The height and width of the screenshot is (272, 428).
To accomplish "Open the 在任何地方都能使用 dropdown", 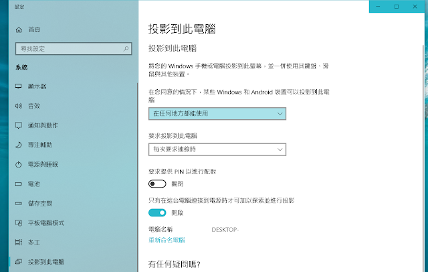I will 217,113.
